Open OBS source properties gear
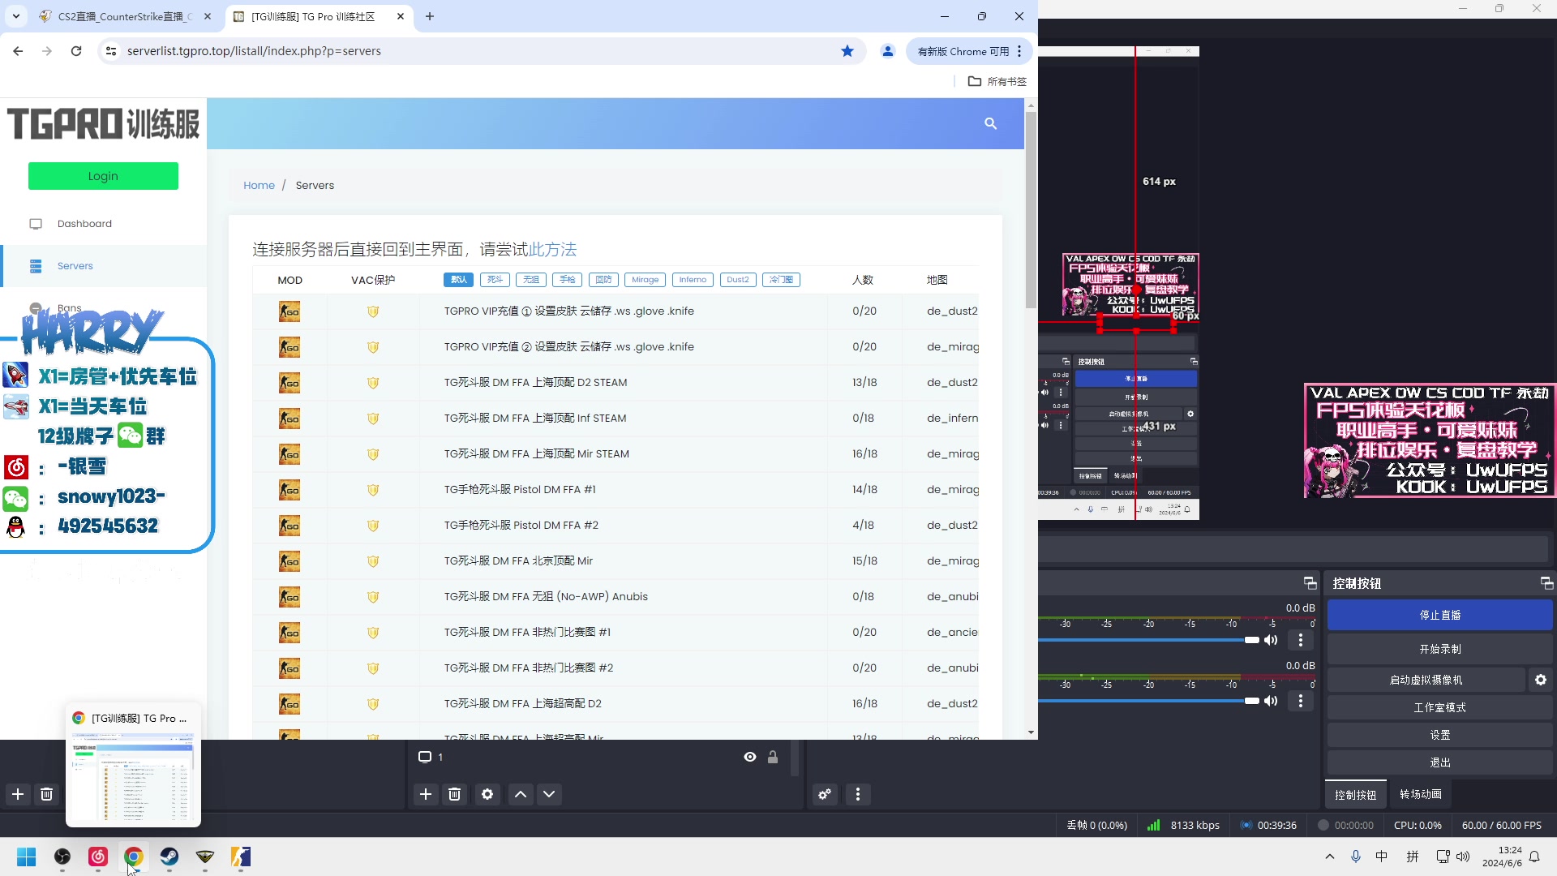This screenshot has width=1557, height=876. tap(487, 794)
